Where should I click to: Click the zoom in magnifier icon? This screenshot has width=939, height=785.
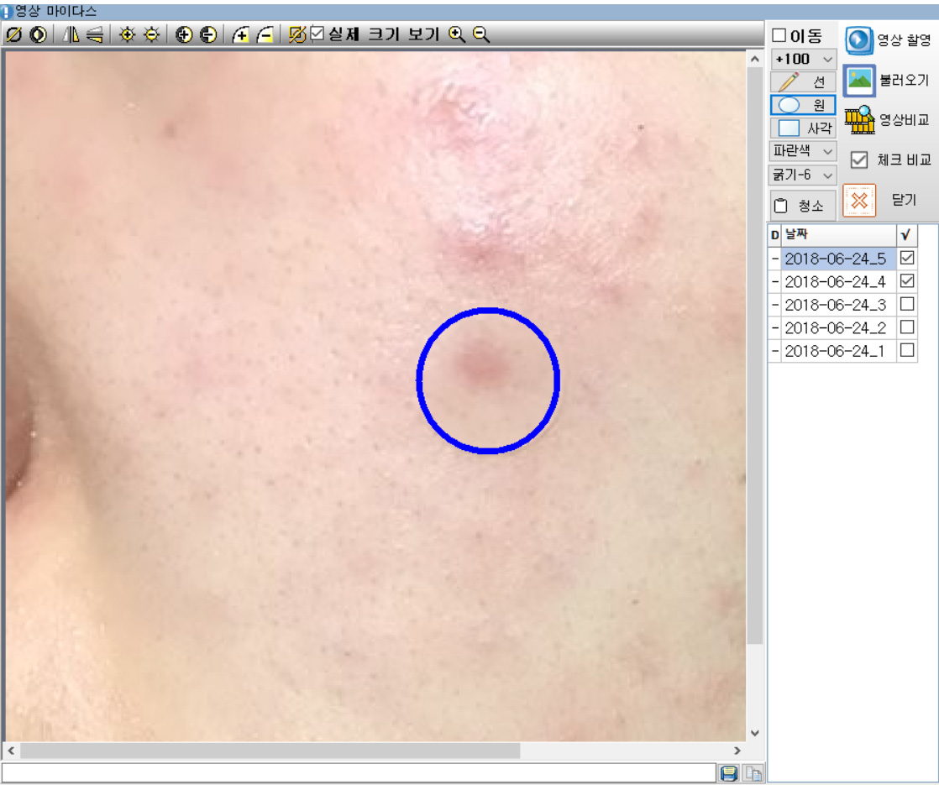457,34
